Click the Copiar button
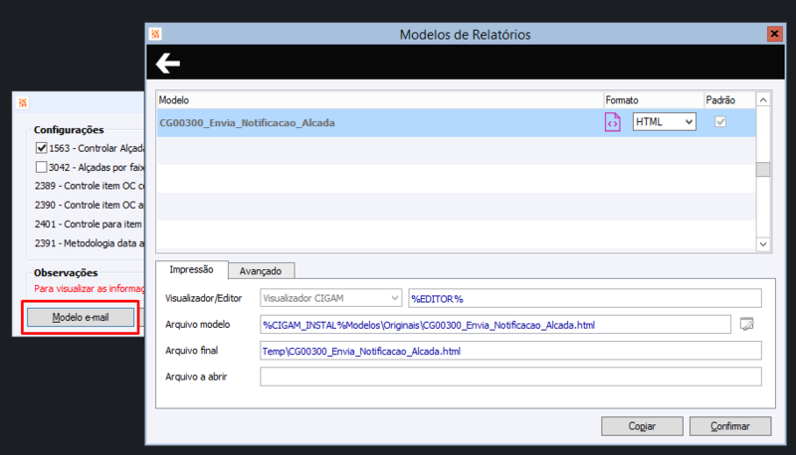Image resolution: width=796 pixels, height=455 pixels. pos(642,426)
